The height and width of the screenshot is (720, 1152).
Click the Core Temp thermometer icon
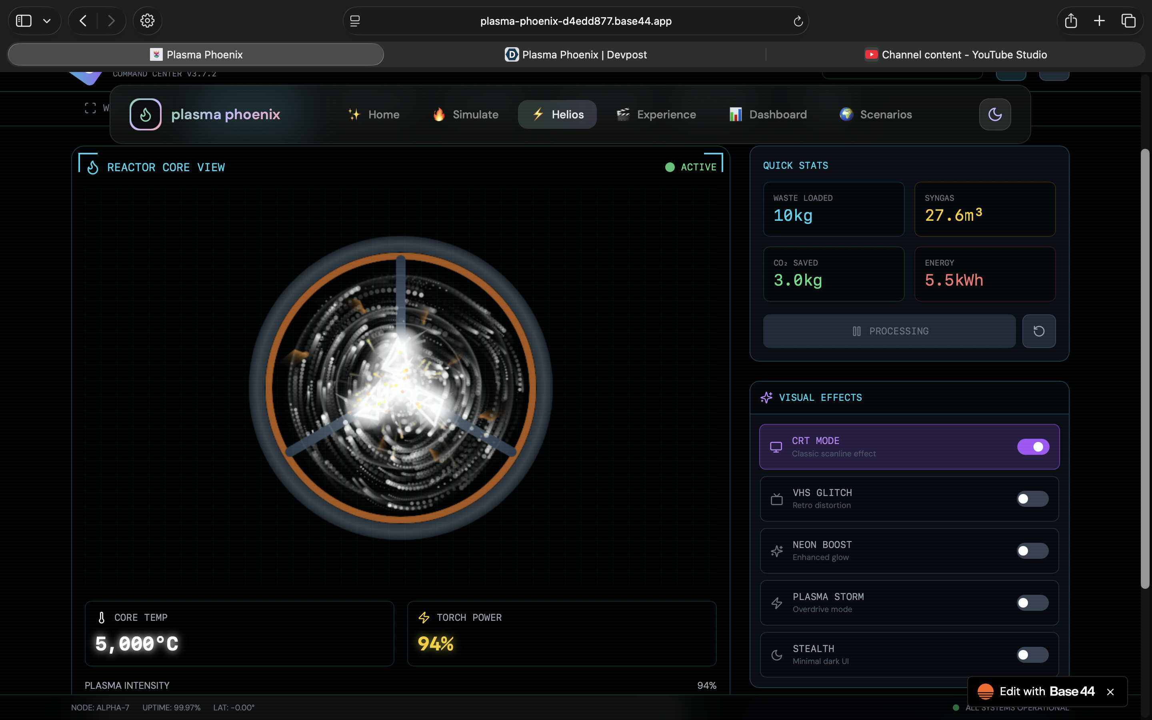(101, 618)
